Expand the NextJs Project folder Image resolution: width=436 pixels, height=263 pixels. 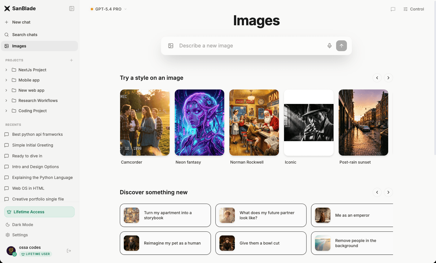[x=6, y=70]
